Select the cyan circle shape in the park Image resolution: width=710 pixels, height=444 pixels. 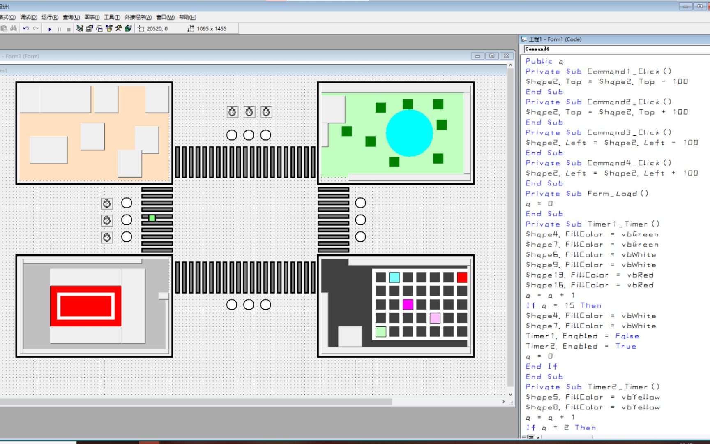click(x=409, y=133)
